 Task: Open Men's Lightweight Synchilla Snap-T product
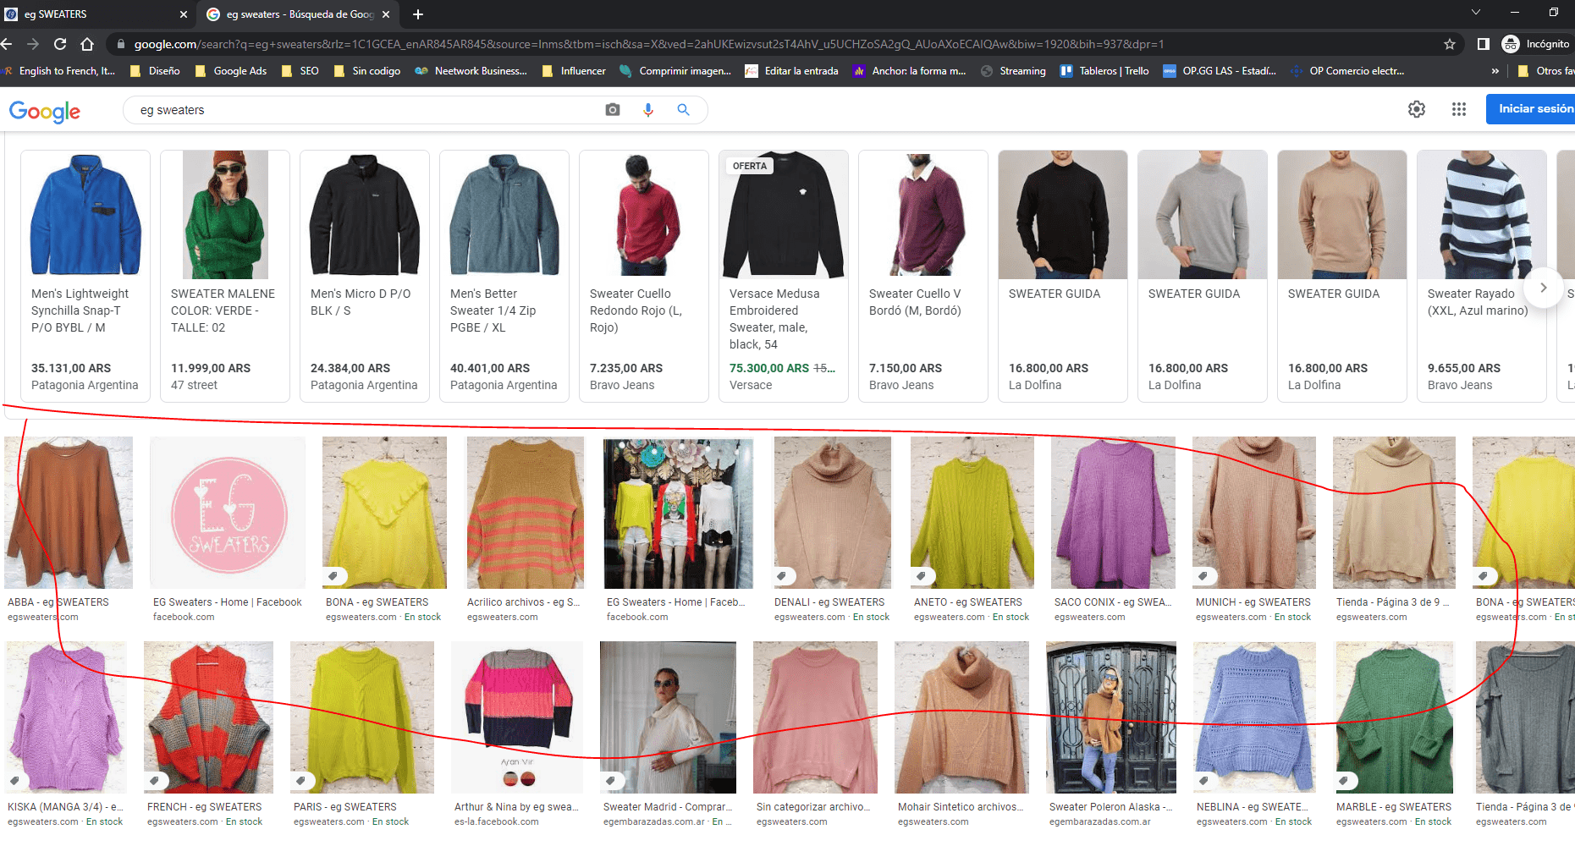[85, 276]
